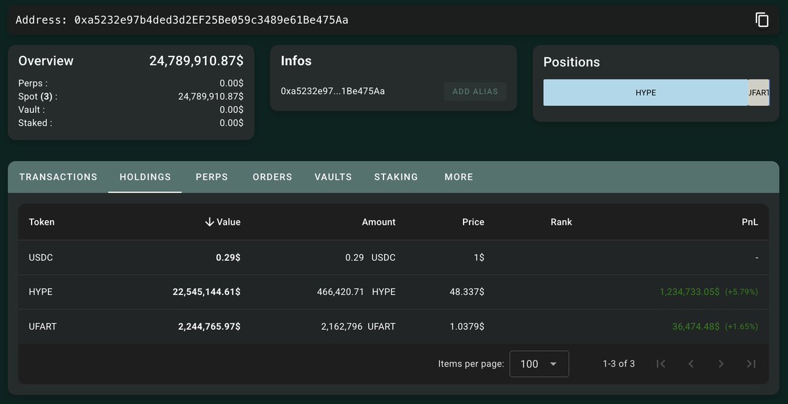Screen dimensions: 788x404
Task: Select the UFART segment in the Positions bar
Action: [759, 93]
